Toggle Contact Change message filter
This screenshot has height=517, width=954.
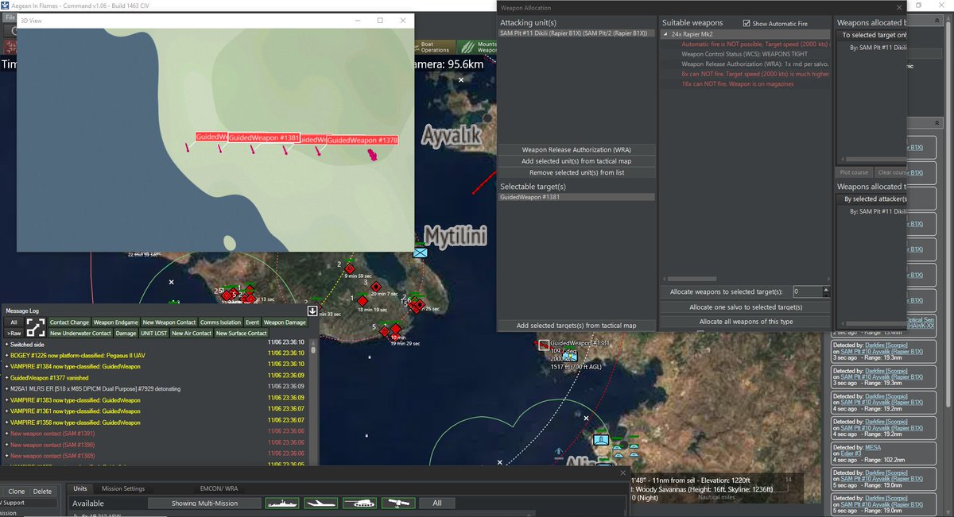pyautogui.click(x=69, y=322)
